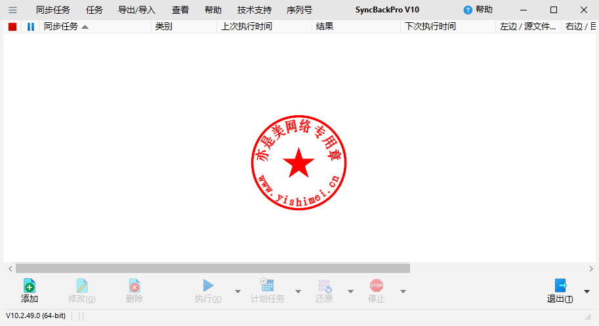Click the scrollbar left arrow
Viewport: 599px width, 326px height.
[x=10, y=268]
